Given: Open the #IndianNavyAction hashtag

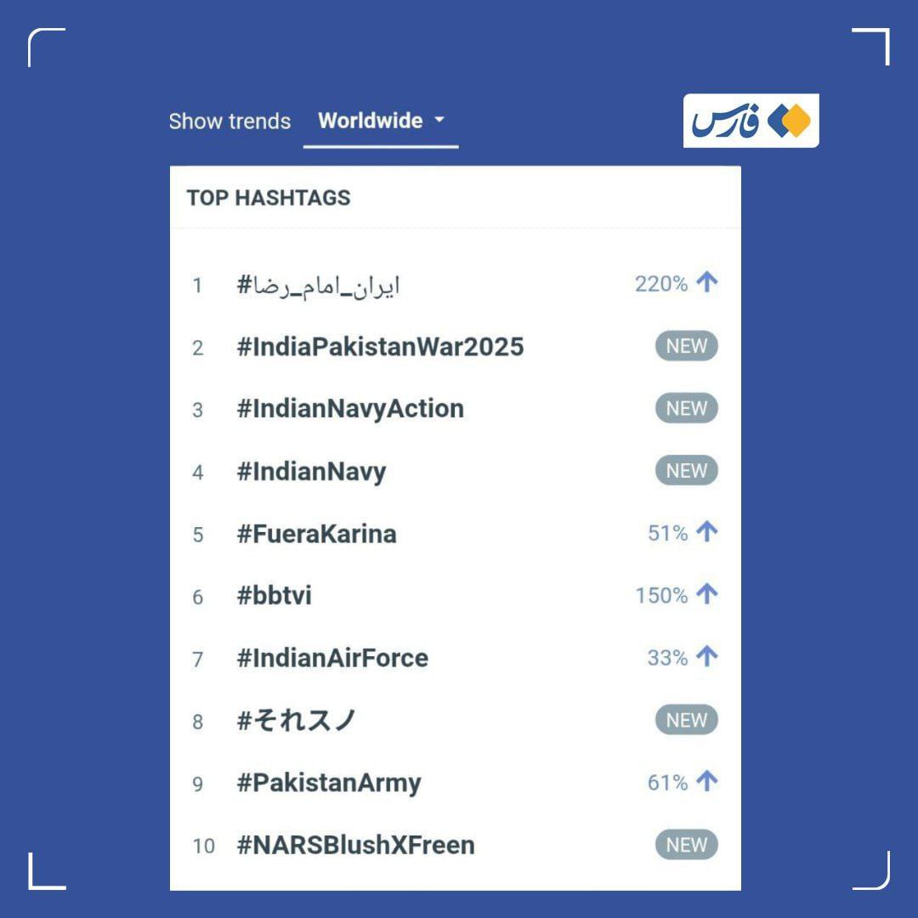Looking at the screenshot, I should 350,409.
